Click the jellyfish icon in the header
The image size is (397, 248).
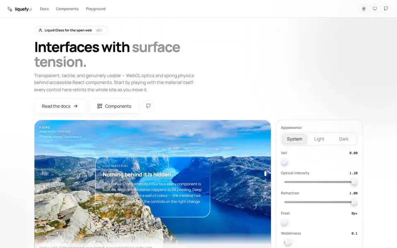364,9
